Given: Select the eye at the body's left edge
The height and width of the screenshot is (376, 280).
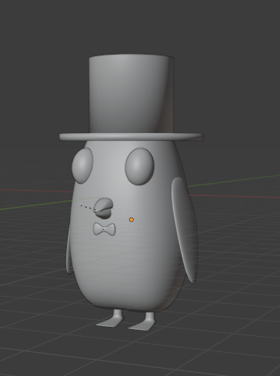Looking at the screenshot, I should point(82,165).
